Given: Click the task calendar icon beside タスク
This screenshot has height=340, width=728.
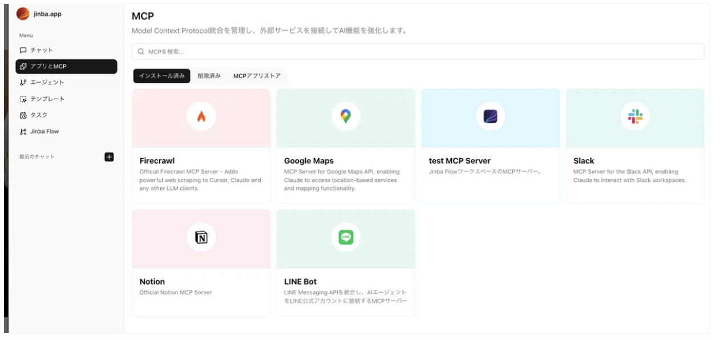Looking at the screenshot, I should pos(23,115).
